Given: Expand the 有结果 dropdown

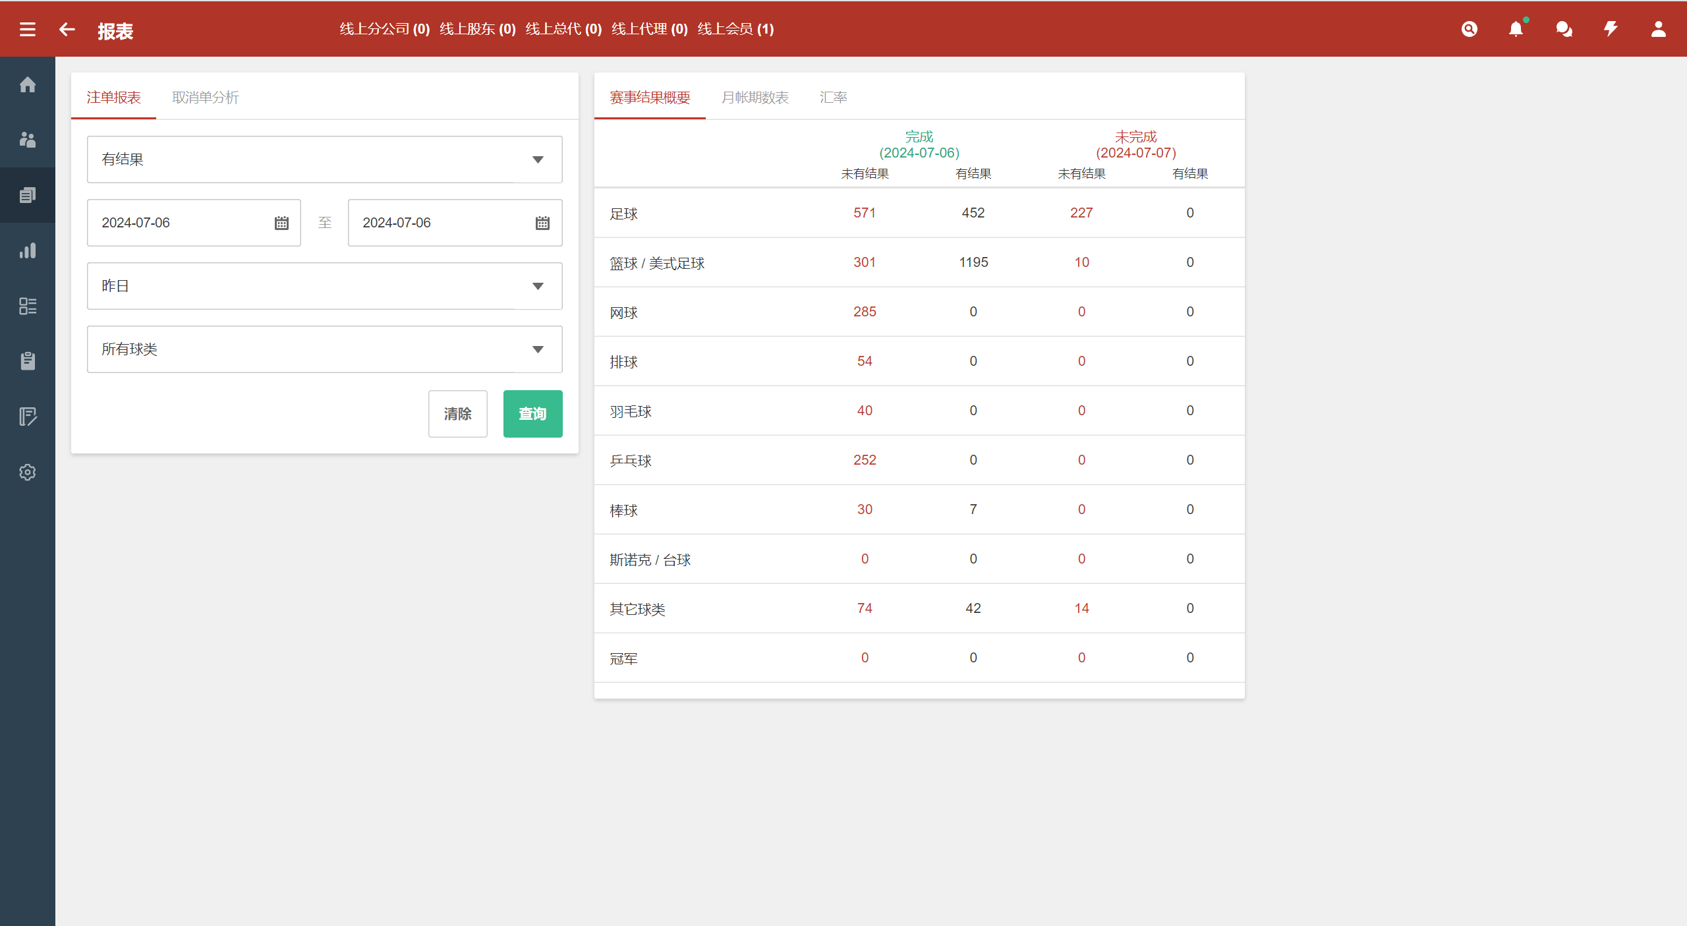Looking at the screenshot, I should [x=324, y=159].
